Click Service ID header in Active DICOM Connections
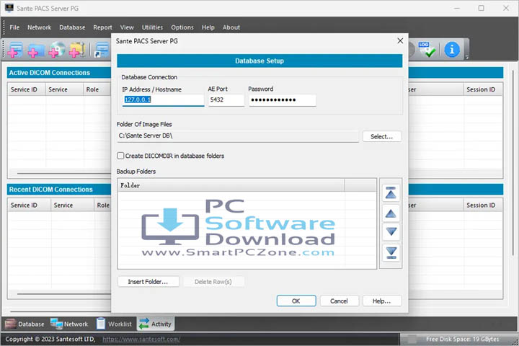 pyautogui.click(x=27, y=89)
